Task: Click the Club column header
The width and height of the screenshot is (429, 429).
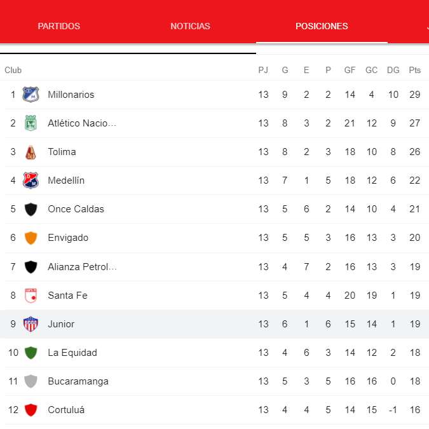Action: 13,71
